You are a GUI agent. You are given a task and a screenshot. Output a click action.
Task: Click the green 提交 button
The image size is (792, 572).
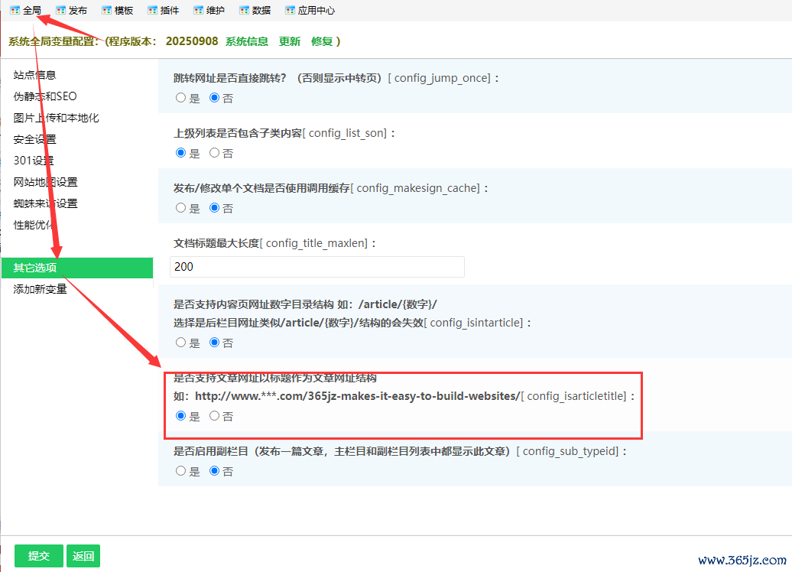[x=38, y=556]
